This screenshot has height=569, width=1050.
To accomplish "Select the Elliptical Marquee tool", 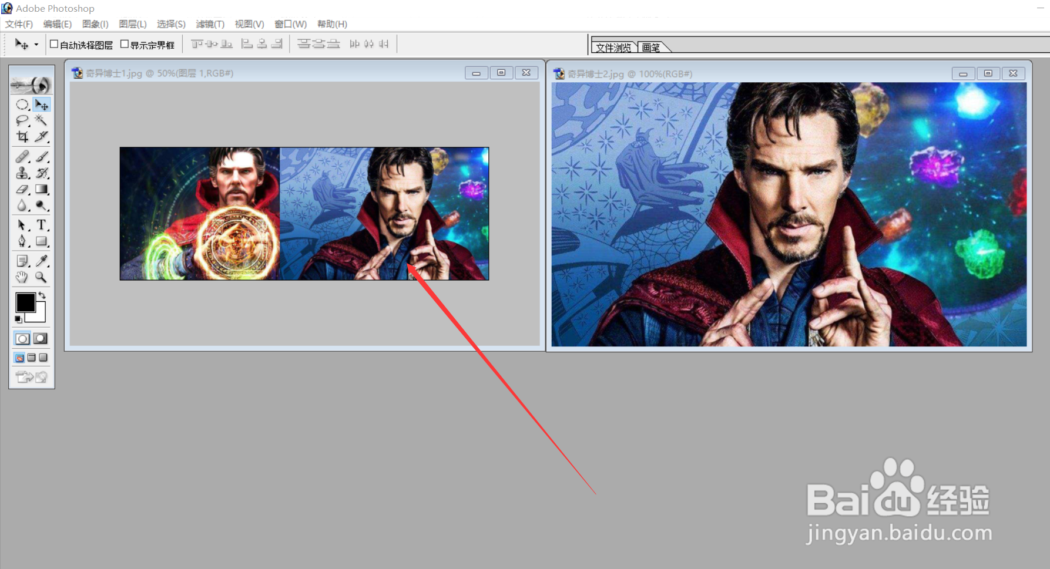I will pyautogui.click(x=22, y=105).
